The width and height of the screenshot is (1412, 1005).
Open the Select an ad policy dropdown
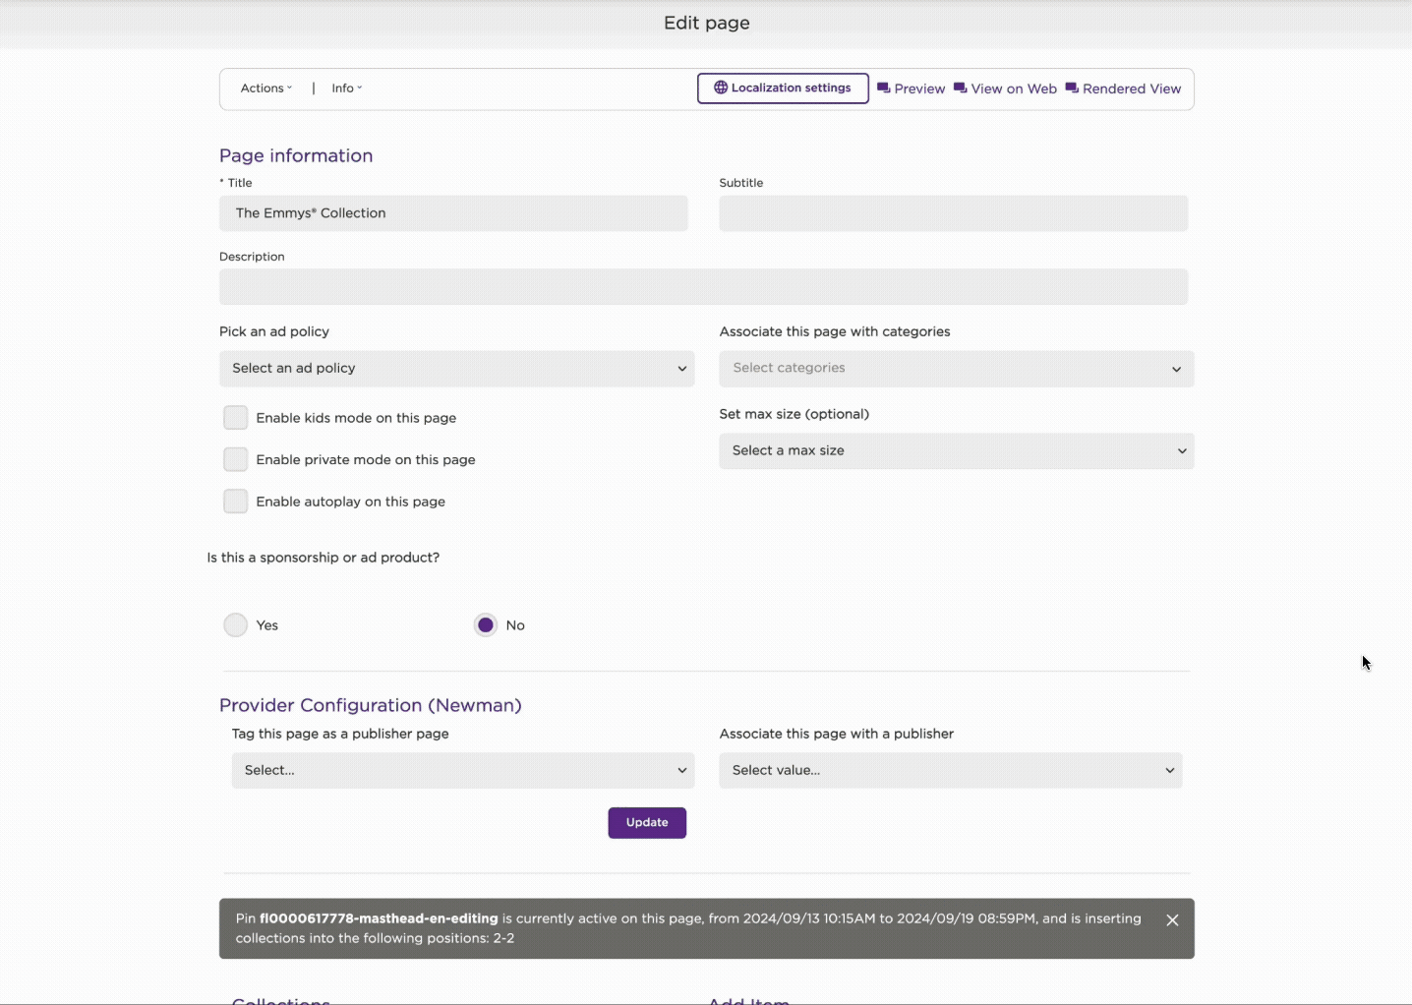point(457,369)
